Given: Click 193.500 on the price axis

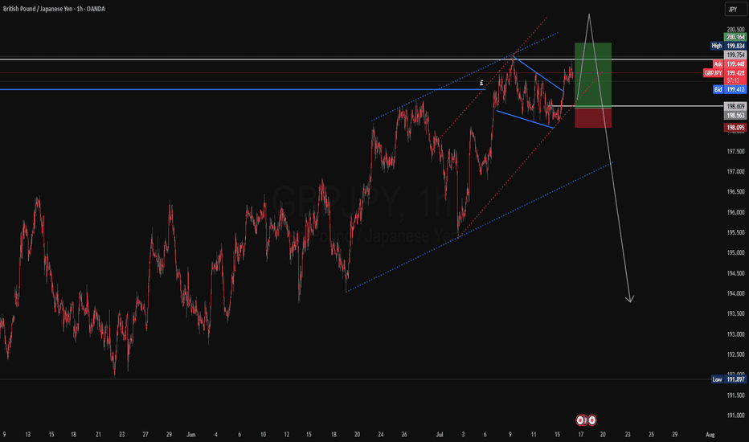Looking at the screenshot, I should tap(735, 314).
